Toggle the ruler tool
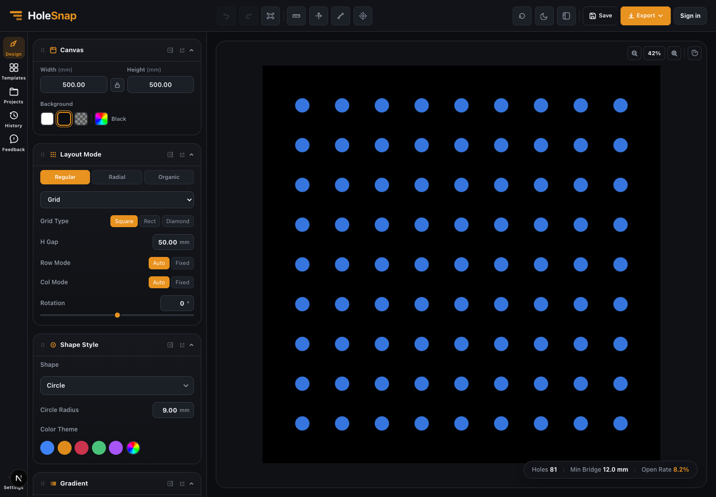Viewport: 716px width, 497px height. [x=296, y=16]
